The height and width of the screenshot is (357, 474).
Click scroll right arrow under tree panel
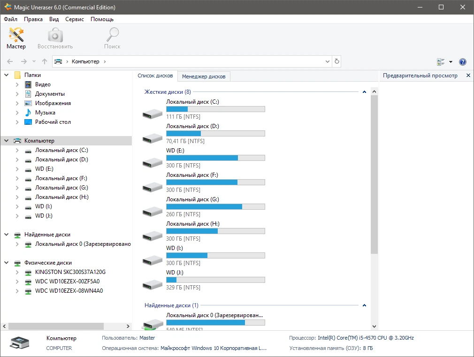[128, 326]
